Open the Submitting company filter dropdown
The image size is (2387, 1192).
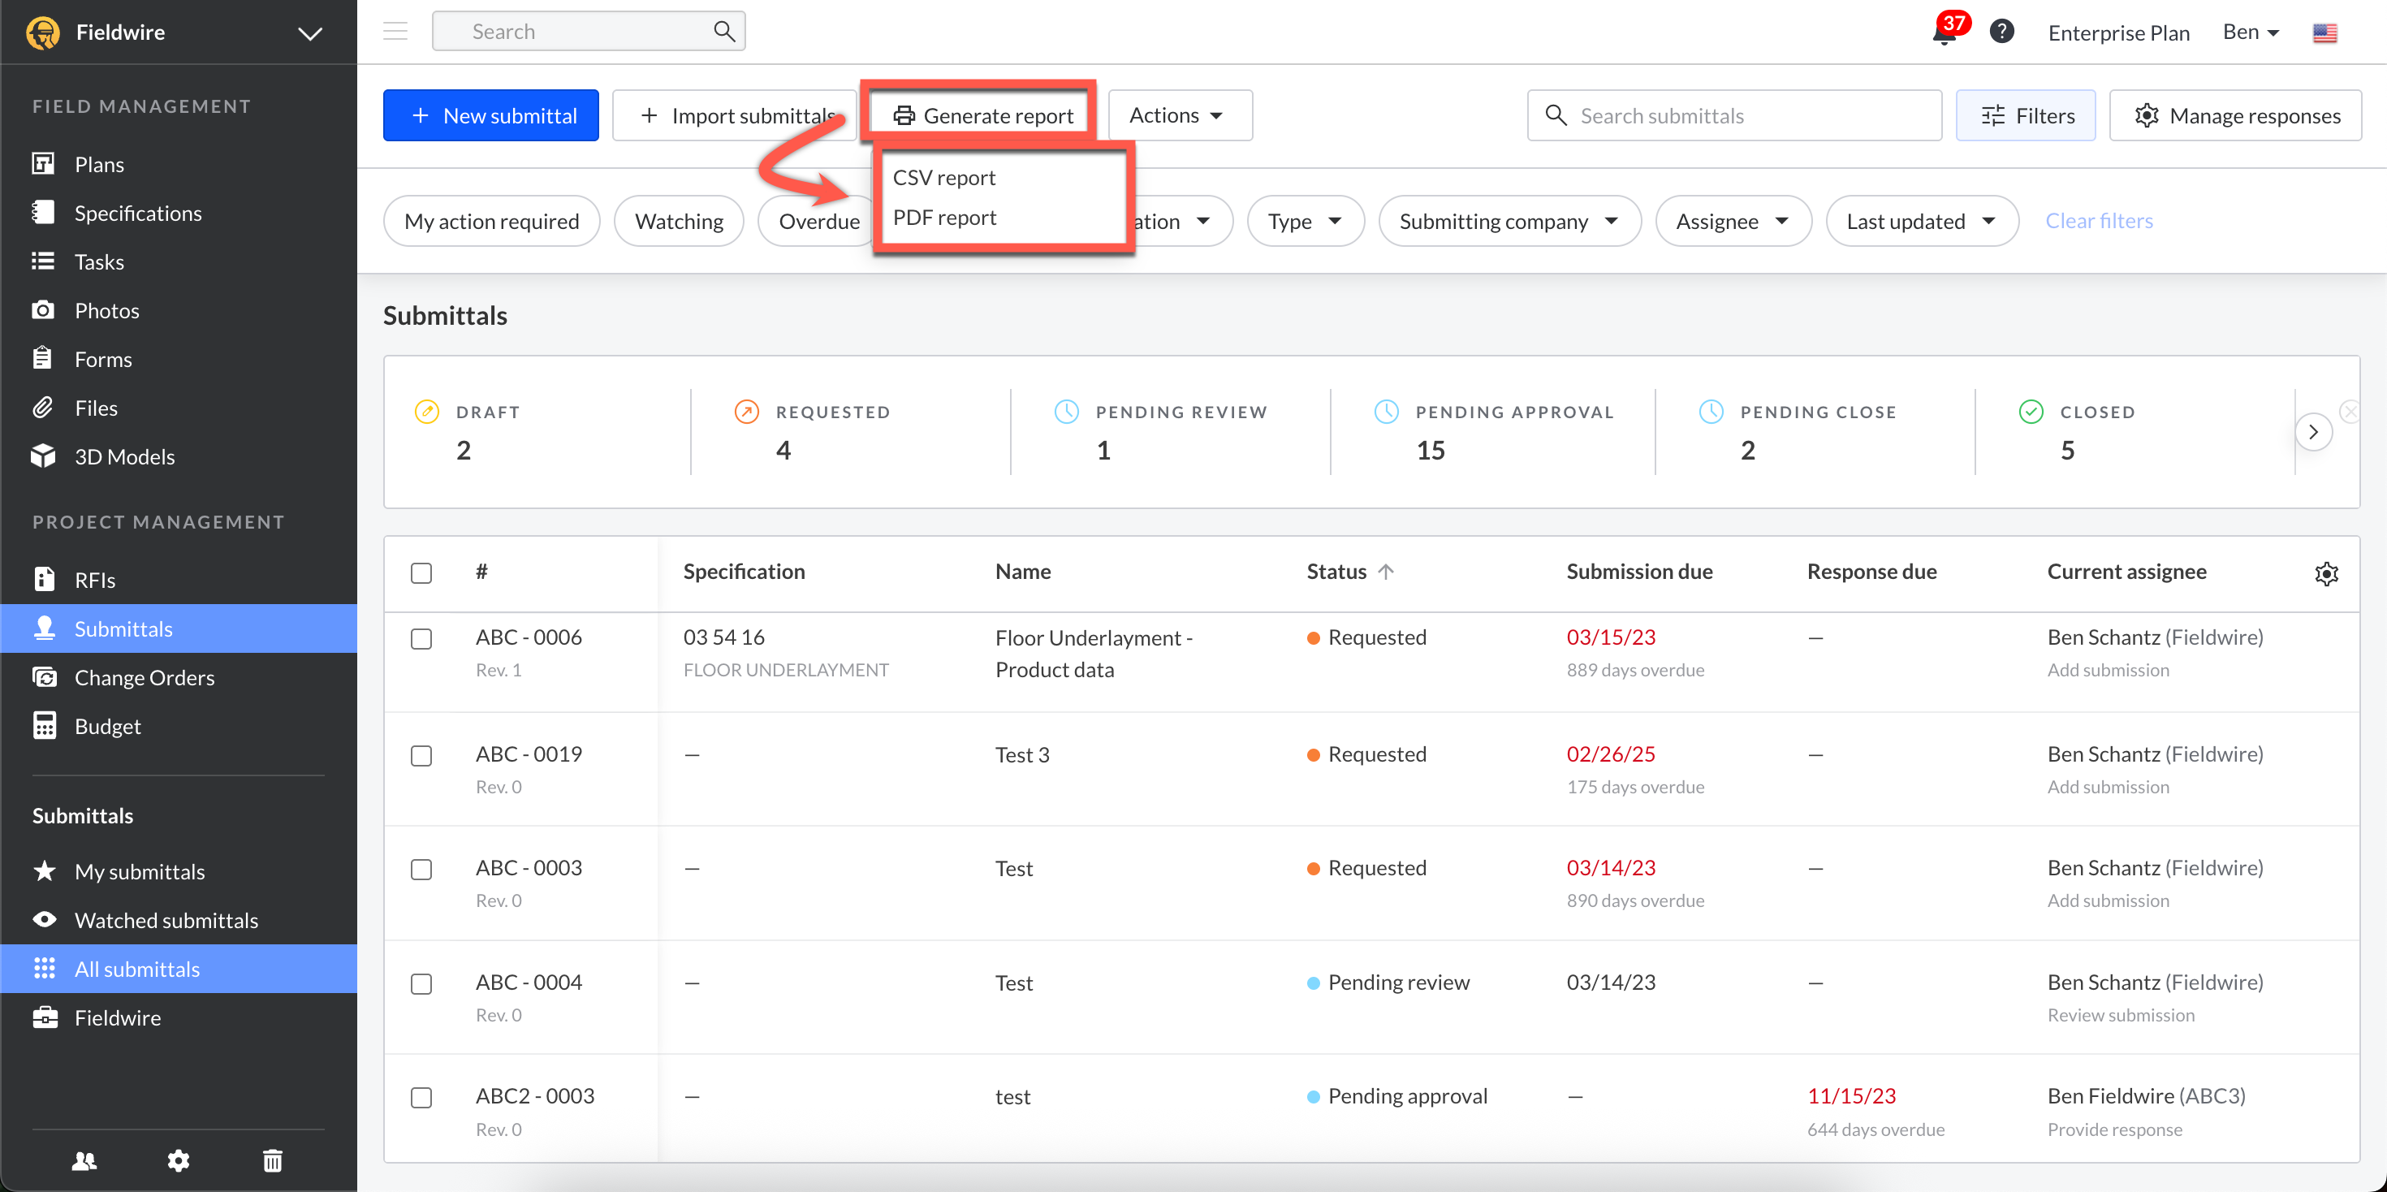tap(1509, 221)
